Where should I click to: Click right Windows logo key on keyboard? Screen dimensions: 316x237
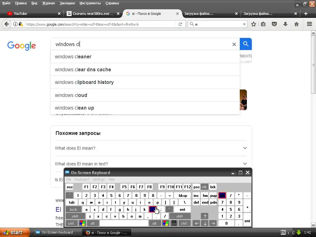[166, 223]
